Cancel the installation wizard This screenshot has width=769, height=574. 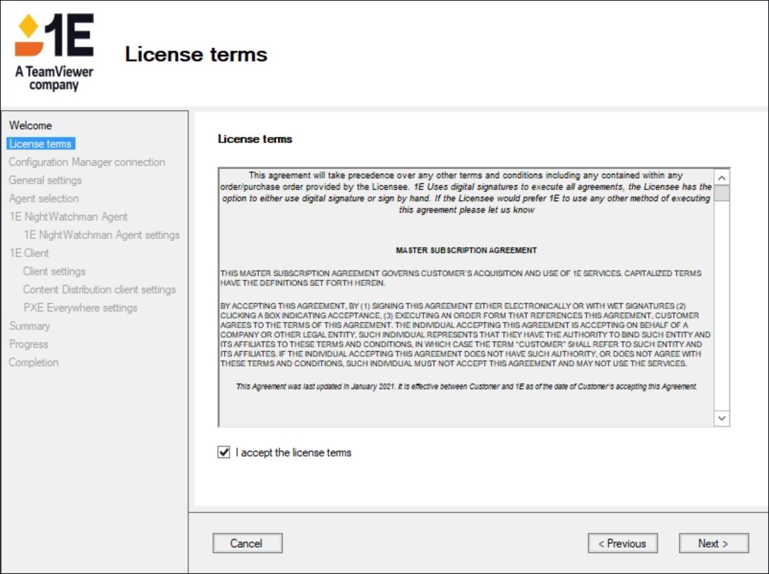tap(247, 543)
